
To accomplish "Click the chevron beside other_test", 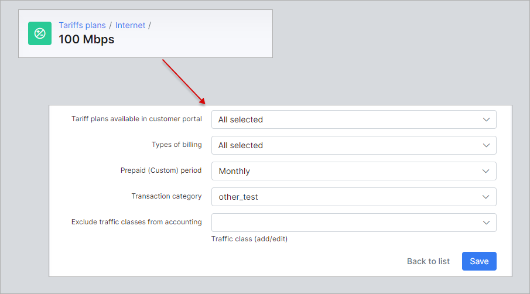I will pos(485,197).
